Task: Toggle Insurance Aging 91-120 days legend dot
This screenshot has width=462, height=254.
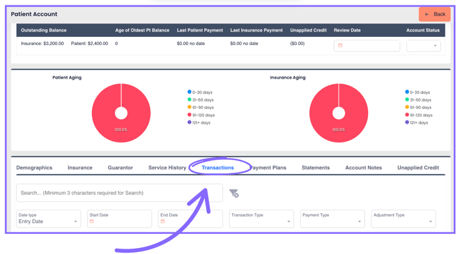Action: click(407, 114)
